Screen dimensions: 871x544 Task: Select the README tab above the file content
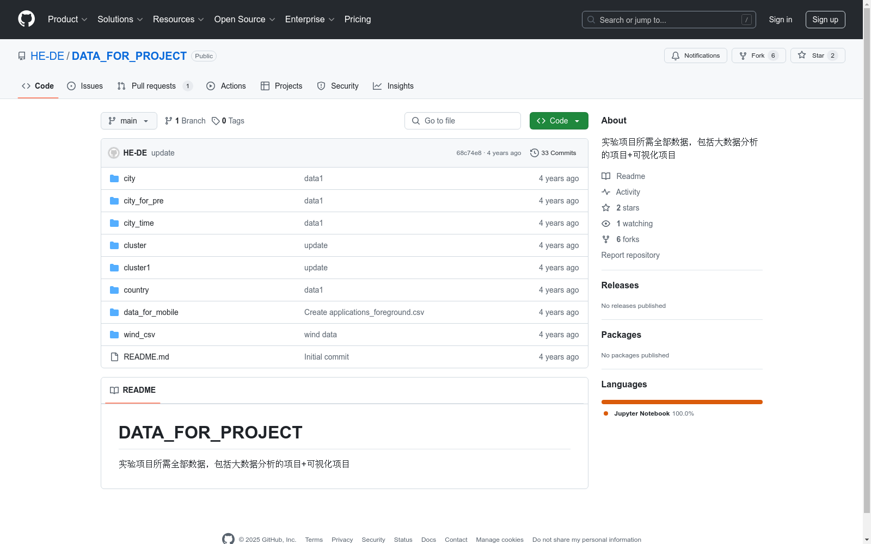coord(133,390)
